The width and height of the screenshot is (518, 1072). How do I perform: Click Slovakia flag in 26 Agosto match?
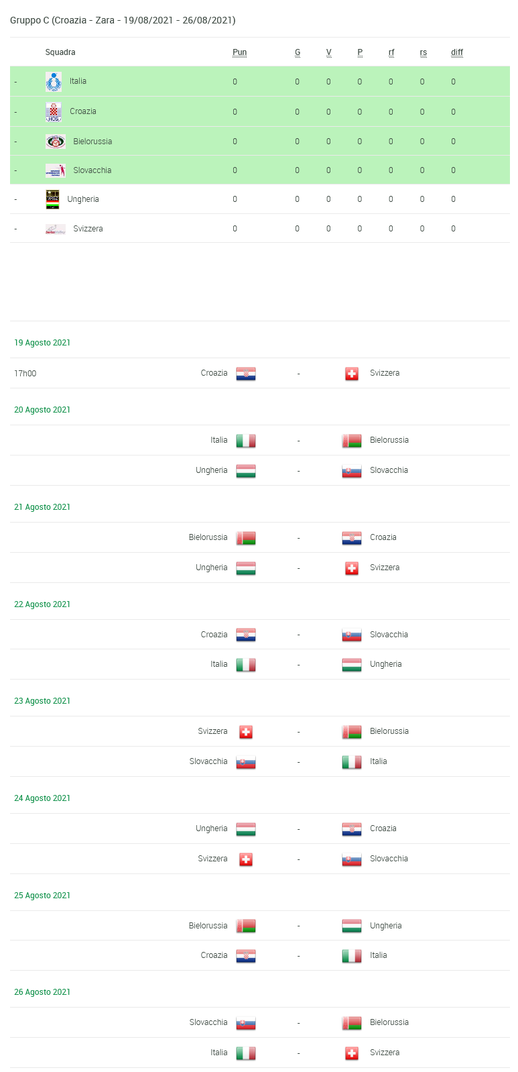(246, 1023)
